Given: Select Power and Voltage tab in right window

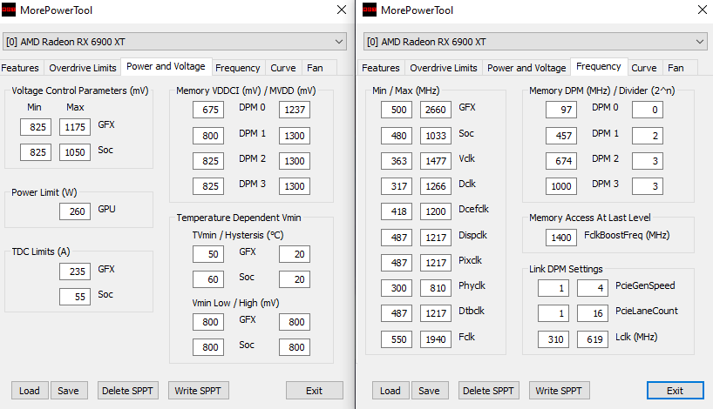Looking at the screenshot, I should (526, 68).
